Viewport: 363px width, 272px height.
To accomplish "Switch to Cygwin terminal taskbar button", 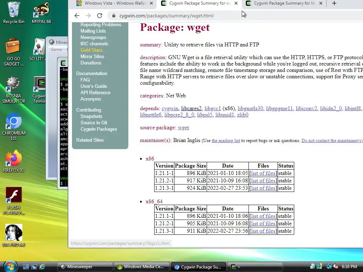I will click(x=255, y=267).
